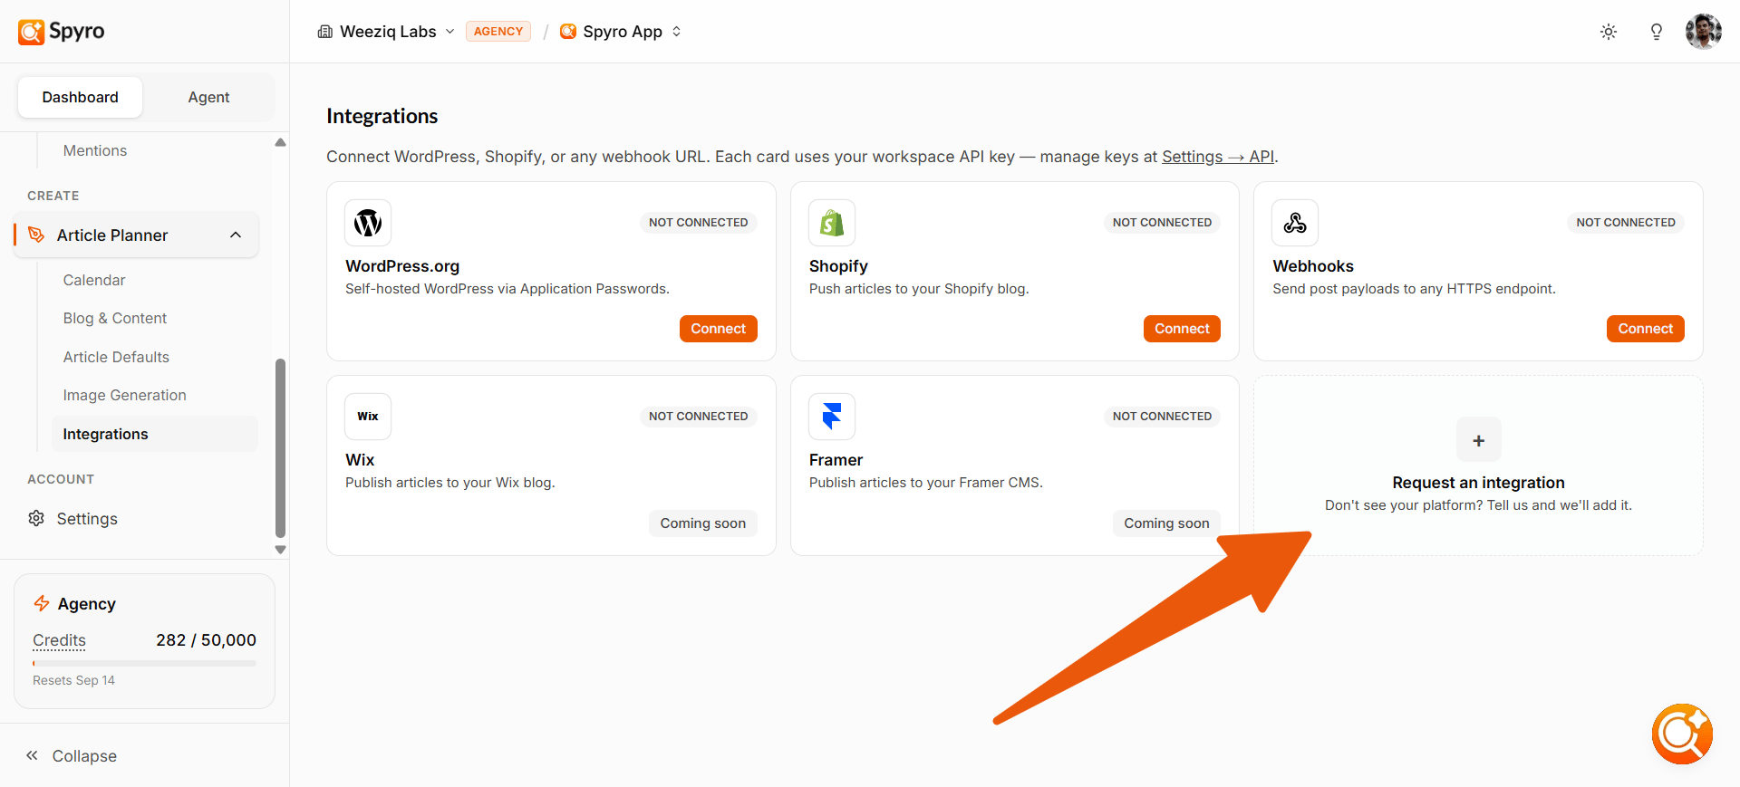Open Calendar under Article Planner

click(94, 280)
